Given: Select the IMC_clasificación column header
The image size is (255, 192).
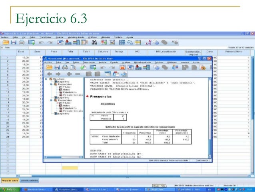Looking at the screenshot, I should [x=166, y=53].
